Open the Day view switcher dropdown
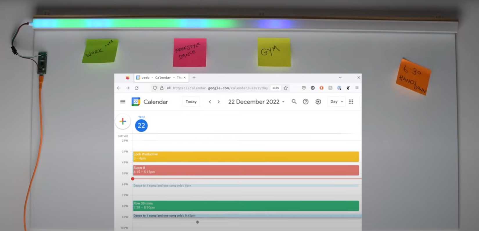Screen dimensions: 479x231 click(336, 102)
